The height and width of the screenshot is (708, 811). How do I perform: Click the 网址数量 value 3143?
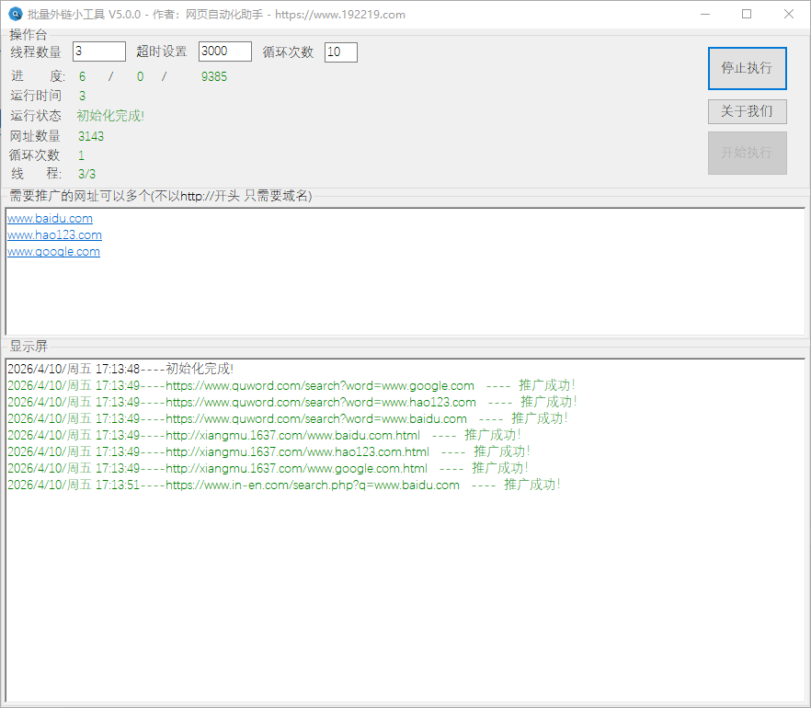91,136
